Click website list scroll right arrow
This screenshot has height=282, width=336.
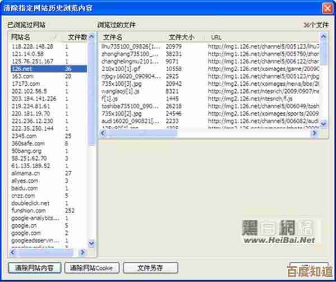point(82,252)
